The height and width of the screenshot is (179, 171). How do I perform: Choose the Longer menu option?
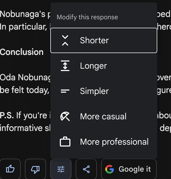point(104,66)
